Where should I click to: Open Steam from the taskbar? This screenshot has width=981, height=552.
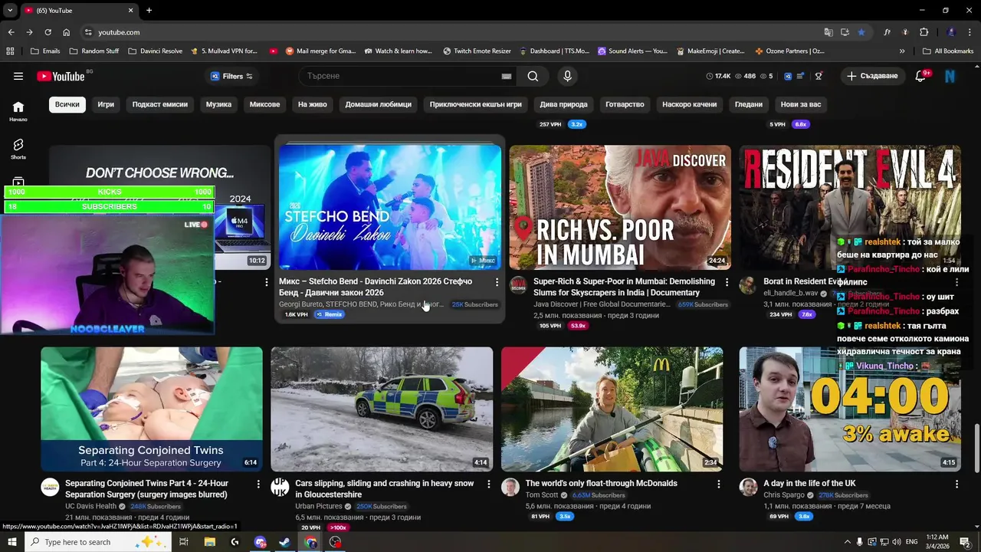tap(284, 542)
